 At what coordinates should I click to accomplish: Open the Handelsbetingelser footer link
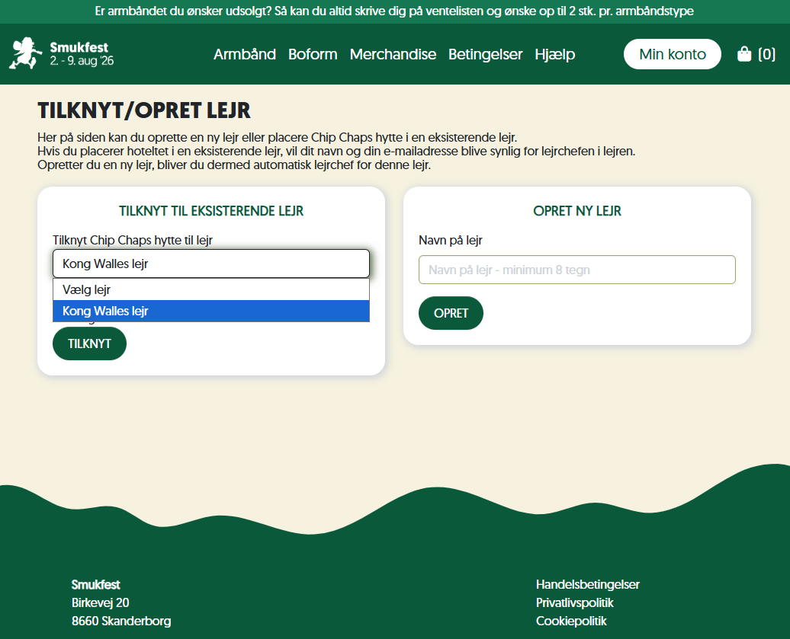coord(587,585)
